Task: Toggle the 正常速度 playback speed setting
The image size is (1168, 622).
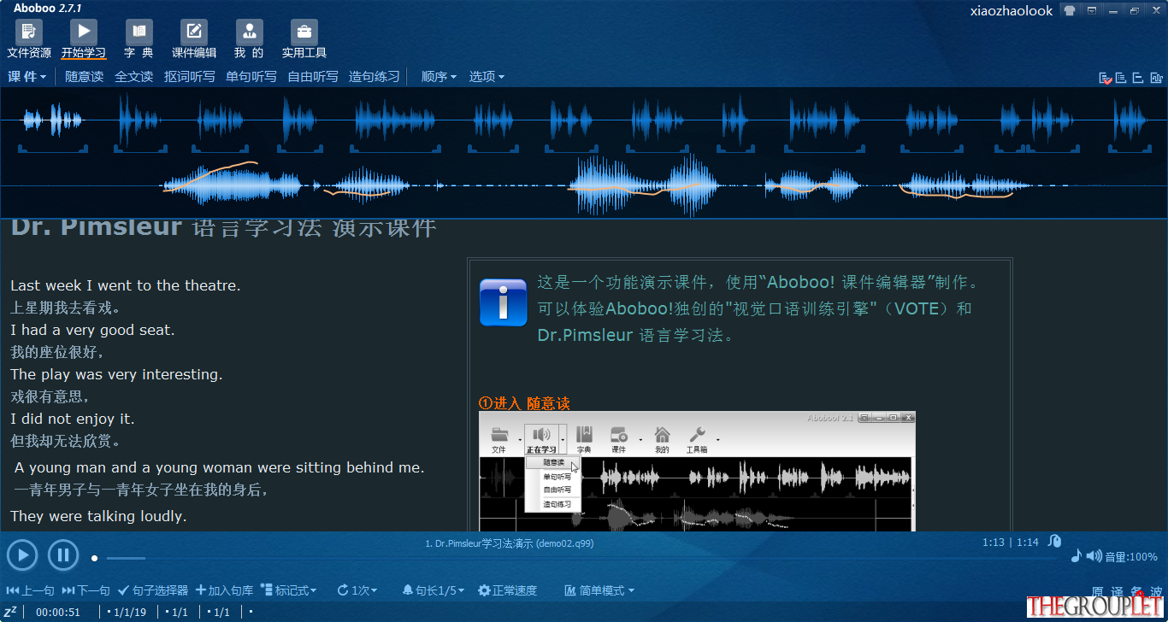Action: (x=508, y=590)
